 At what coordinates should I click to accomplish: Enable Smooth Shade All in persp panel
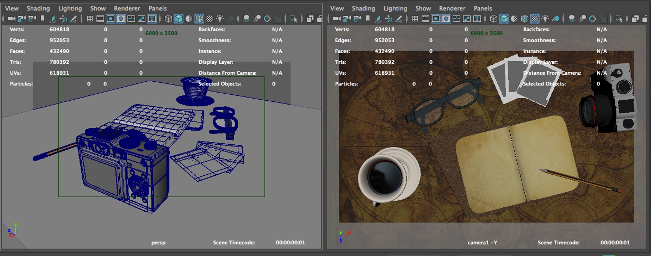(179, 19)
